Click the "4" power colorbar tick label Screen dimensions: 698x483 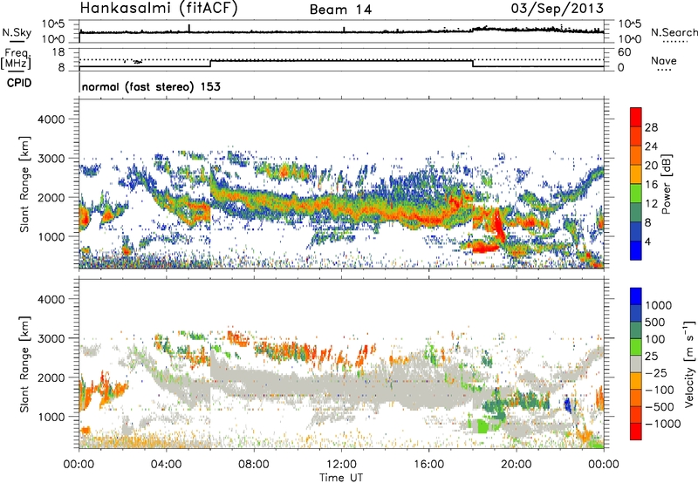click(x=647, y=241)
